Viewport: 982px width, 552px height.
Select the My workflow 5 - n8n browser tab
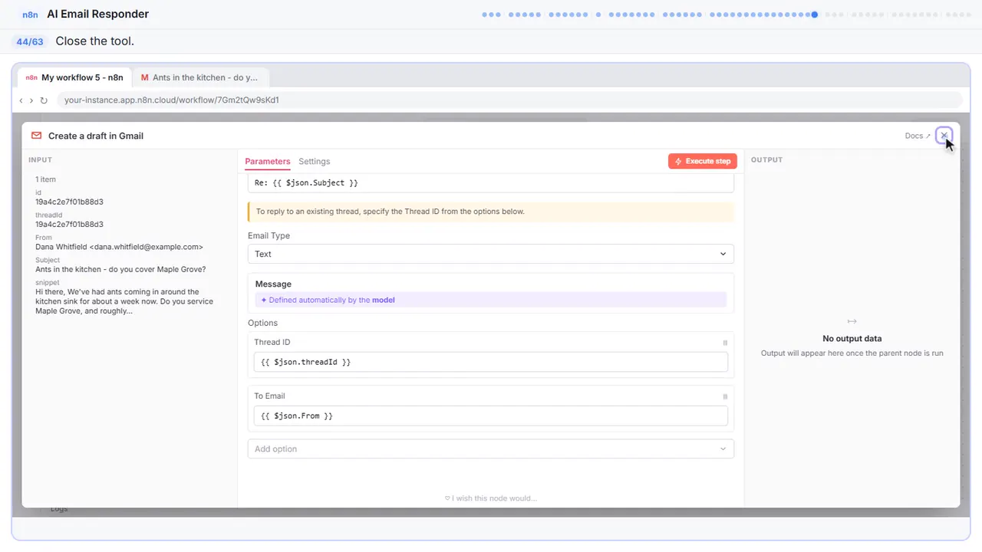[74, 77]
